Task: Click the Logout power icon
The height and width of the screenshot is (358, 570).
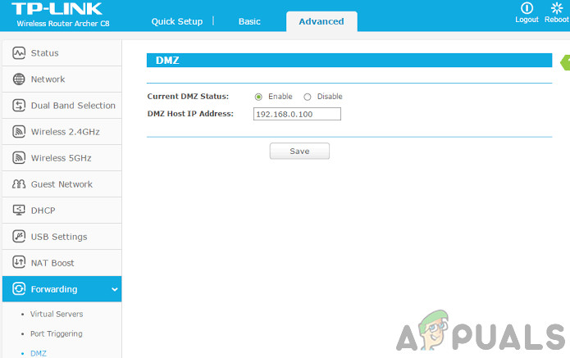Action: [527, 8]
